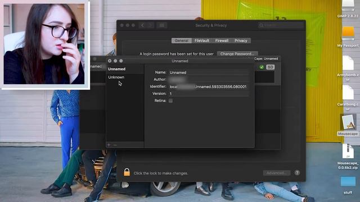The width and height of the screenshot is (360, 202).
Task: Select the Caratbong.cur desktop file
Action: (x=348, y=98)
